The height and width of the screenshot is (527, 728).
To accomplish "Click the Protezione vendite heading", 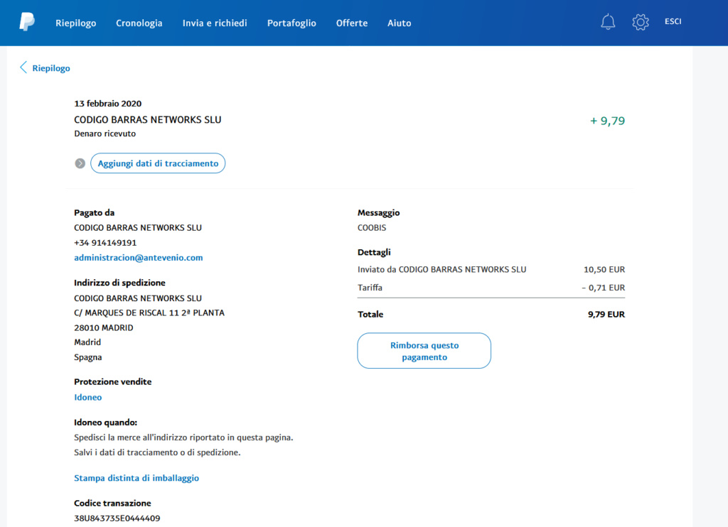I will [113, 381].
